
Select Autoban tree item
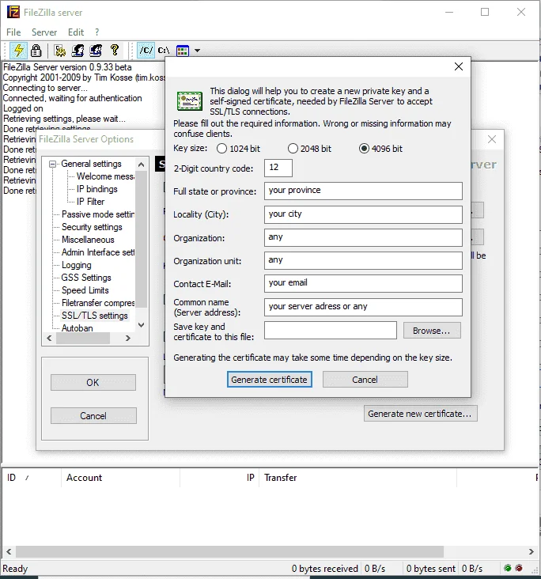tap(78, 328)
